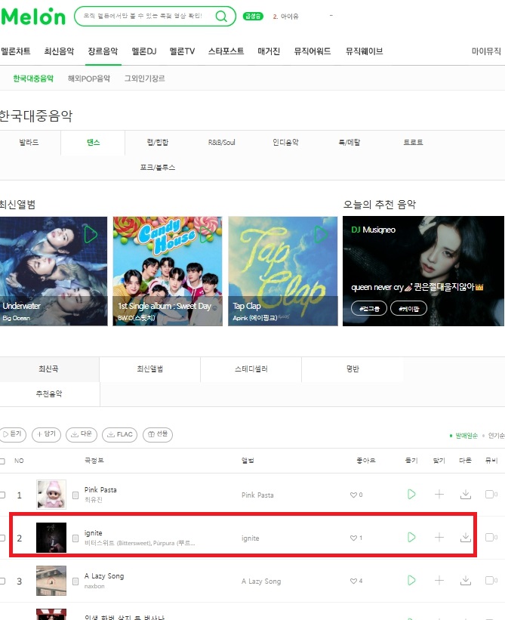The image size is (505, 620).
Task: Check the box for track number 1
Action: click(2, 495)
